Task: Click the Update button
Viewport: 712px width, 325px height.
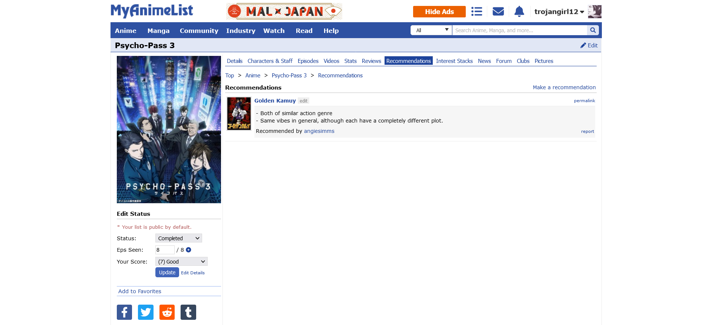Action: [167, 272]
